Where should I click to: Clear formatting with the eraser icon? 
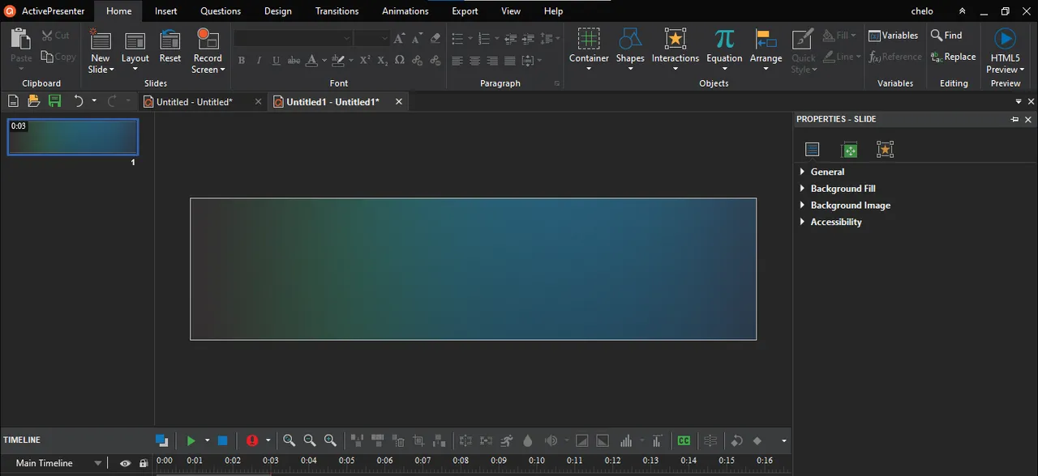435,38
